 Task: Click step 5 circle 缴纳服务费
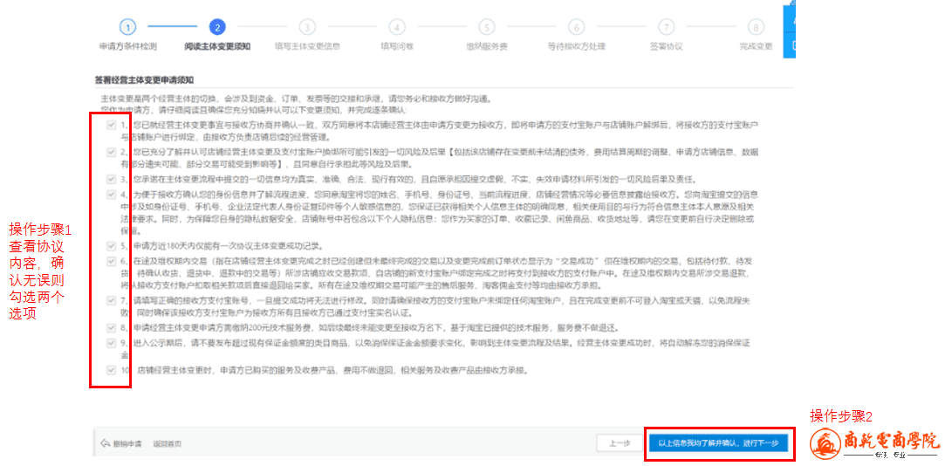[x=487, y=27]
